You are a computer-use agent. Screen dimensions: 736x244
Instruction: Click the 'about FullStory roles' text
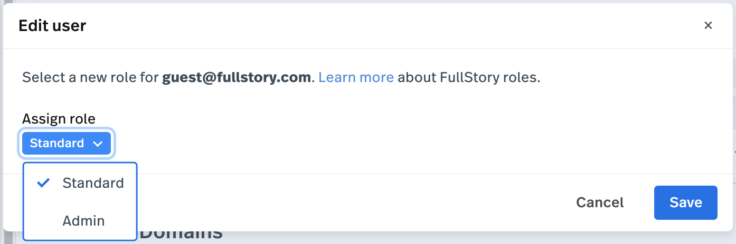coord(469,78)
